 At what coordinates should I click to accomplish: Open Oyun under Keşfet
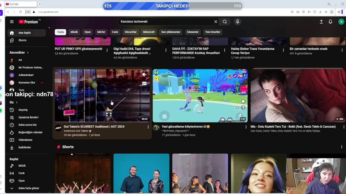pyautogui.click(x=26, y=181)
